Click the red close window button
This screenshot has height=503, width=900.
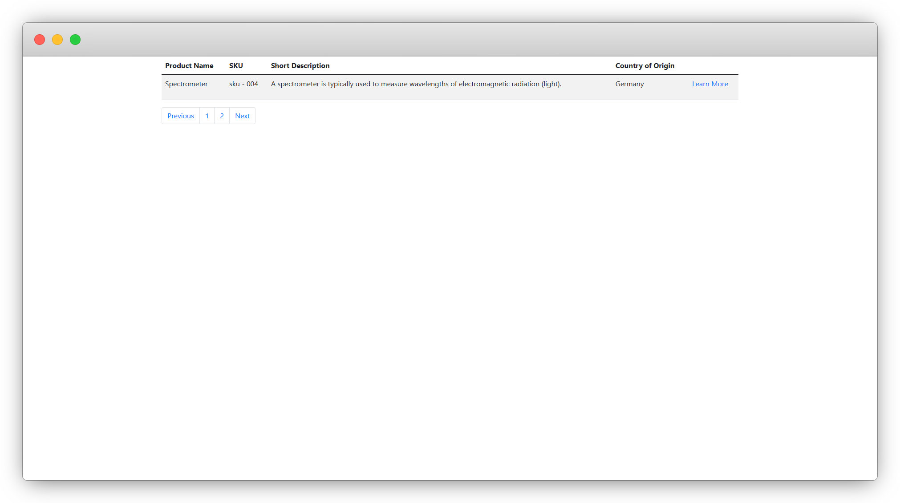tap(40, 40)
